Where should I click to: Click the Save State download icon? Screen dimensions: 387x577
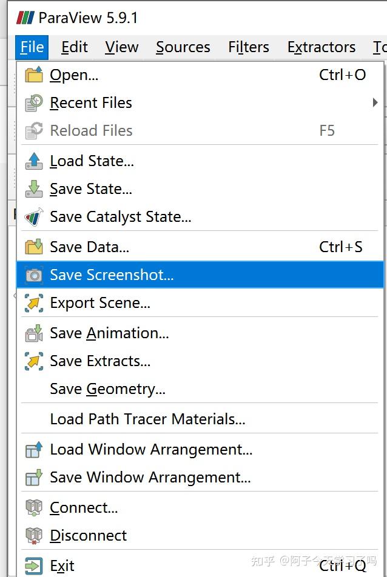[x=34, y=189]
